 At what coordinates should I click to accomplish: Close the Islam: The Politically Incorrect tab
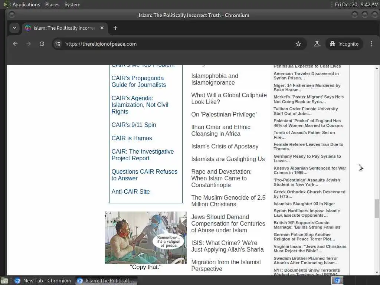click(x=102, y=28)
